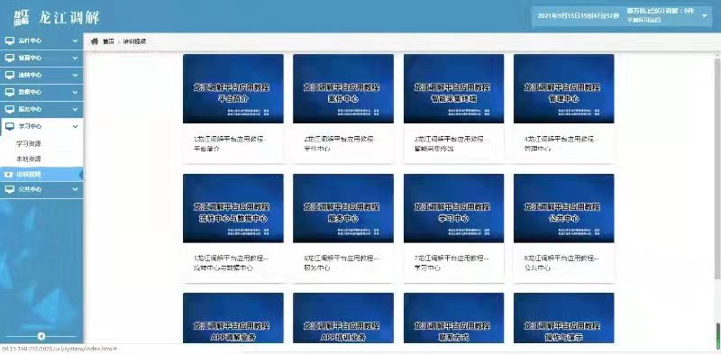Expand 案件中心 with its chevron
721x354 pixels.
(76, 41)
